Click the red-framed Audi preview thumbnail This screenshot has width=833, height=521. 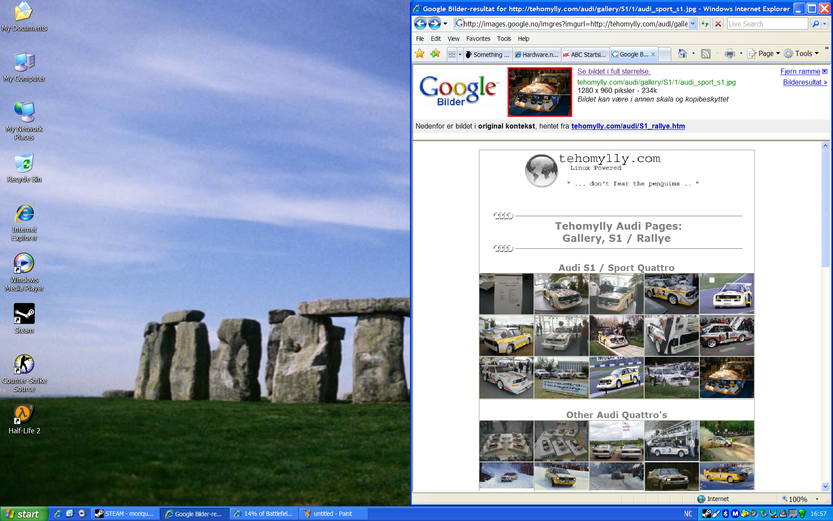[x=540, y=92]
